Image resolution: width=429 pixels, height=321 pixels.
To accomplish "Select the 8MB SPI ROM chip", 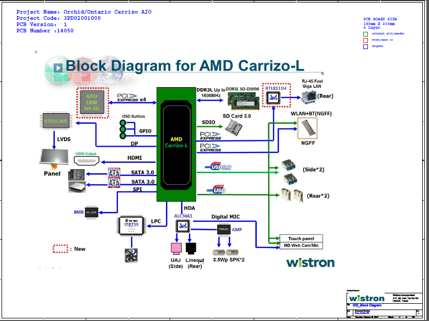I will (x=91, y=212).
